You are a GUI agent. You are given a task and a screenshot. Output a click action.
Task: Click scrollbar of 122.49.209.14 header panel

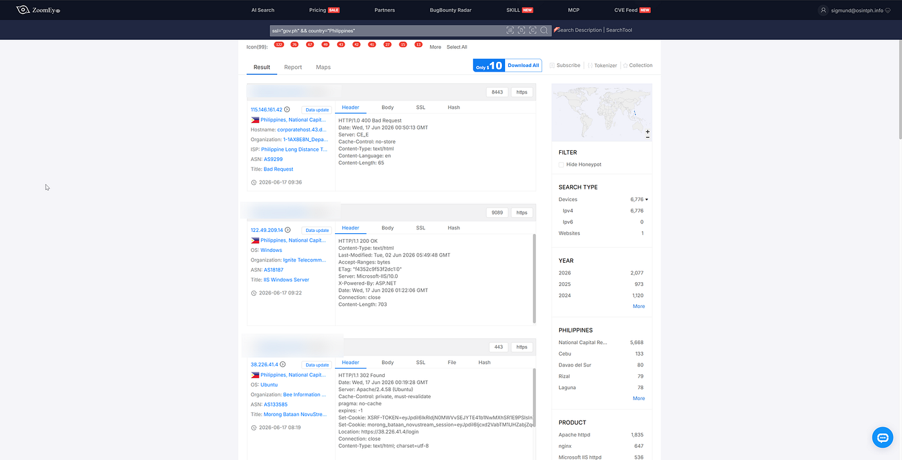coord(534,278)
